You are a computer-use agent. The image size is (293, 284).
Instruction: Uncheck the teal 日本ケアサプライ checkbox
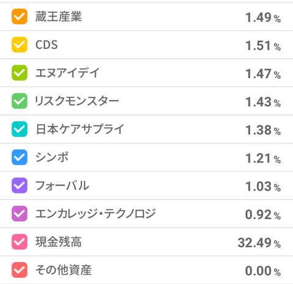pyautogui.click(x=20, y=129)
